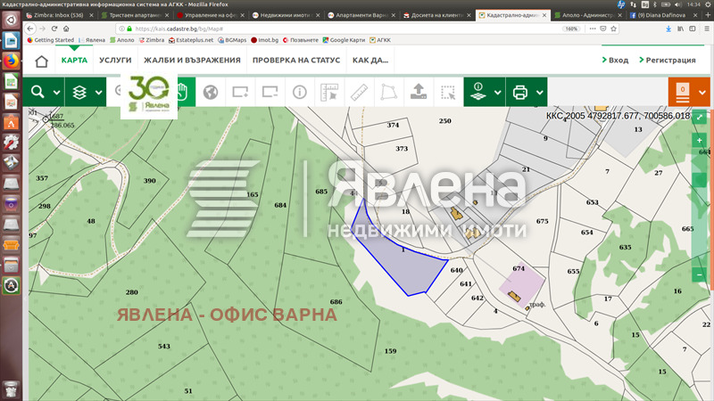Select the zoom-in rectangle tool
The height and width of the screenshot is (401, 714).
pyautogui.click(x=240, y=93)
